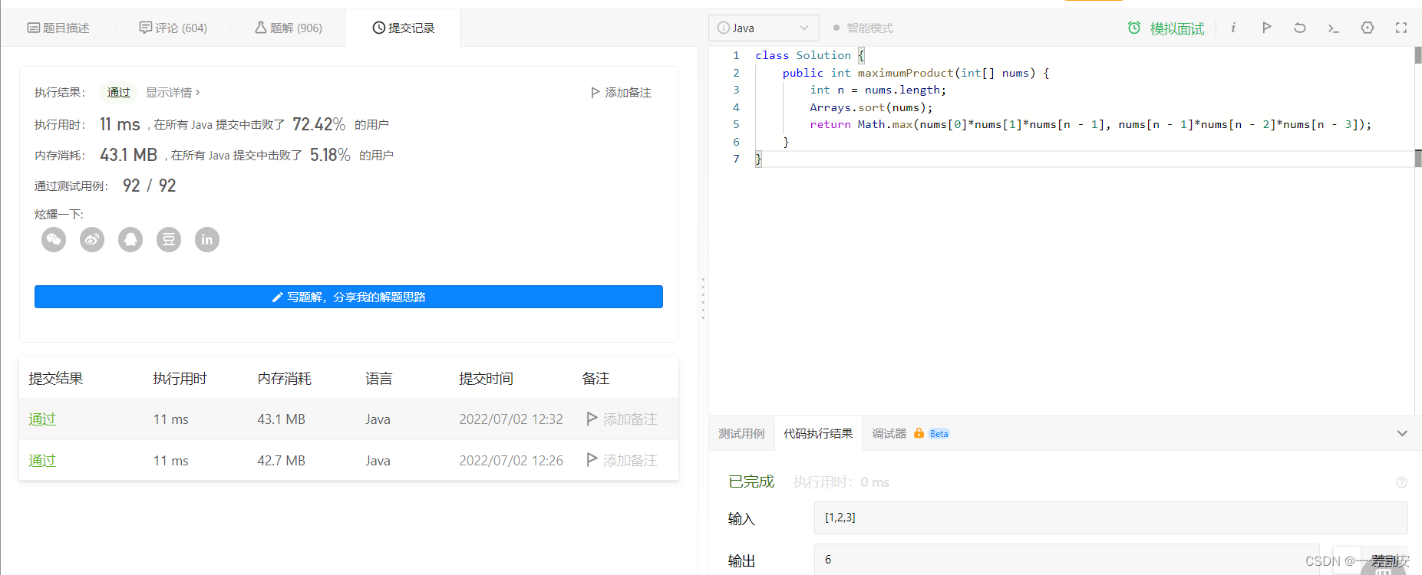Open the 代码执行结果 tab
This screenshot has width=1422, height=575.
818,434
